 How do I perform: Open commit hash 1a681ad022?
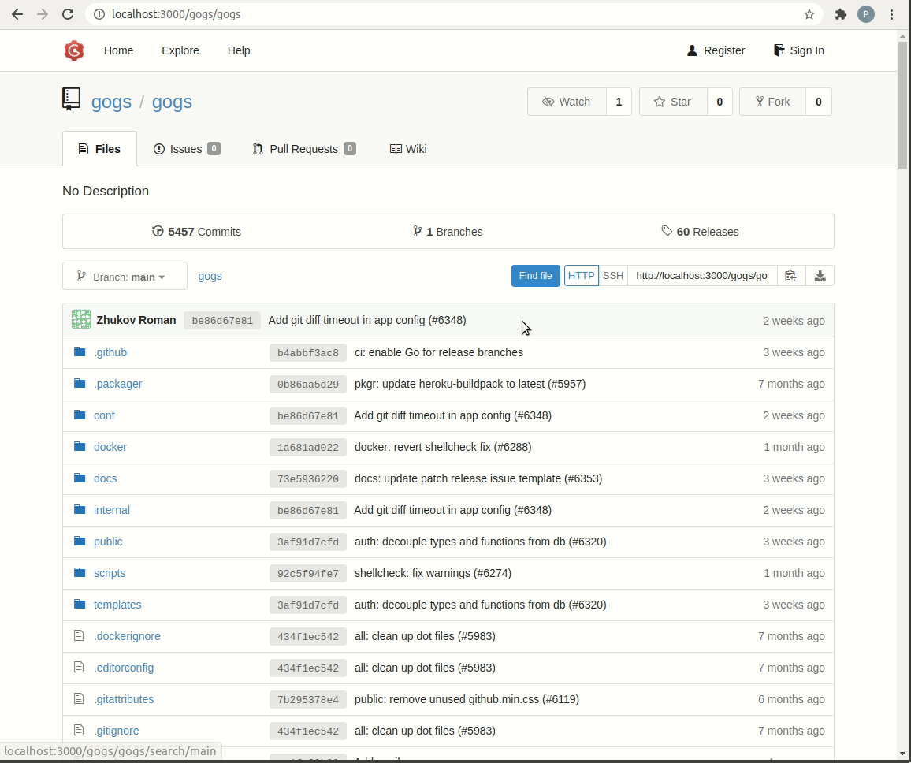click(308, 447)
